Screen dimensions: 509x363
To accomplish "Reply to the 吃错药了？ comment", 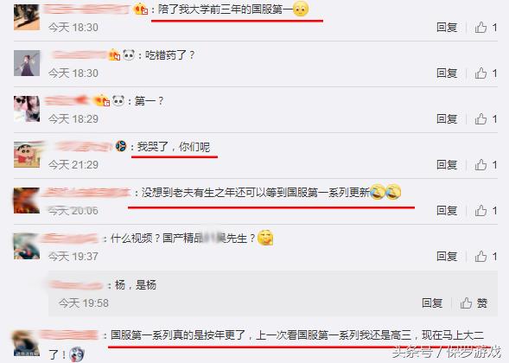I will point(447,73).
